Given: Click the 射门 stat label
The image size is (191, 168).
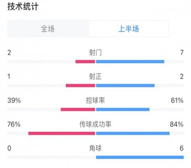Looking at the screenshot, I should coord(95,52).
